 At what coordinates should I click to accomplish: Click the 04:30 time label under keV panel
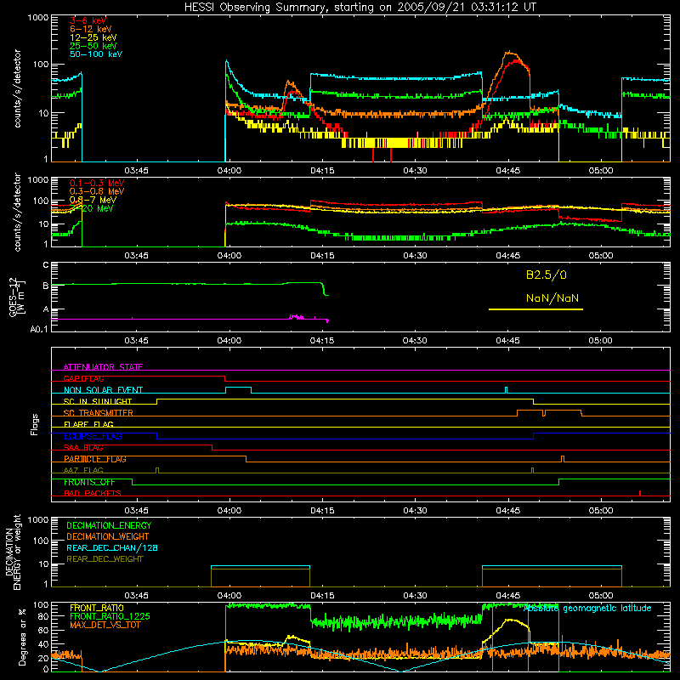[x=415, y=171]
